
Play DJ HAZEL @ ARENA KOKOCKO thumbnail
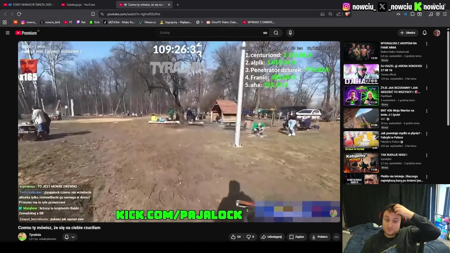pyautogui.click(x=361, y=74)
